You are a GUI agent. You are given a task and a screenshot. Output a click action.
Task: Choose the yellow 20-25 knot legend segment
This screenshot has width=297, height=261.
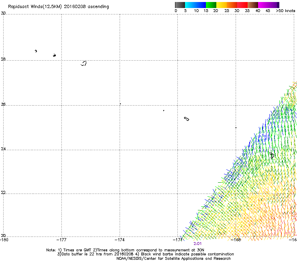tap(222, 5)
